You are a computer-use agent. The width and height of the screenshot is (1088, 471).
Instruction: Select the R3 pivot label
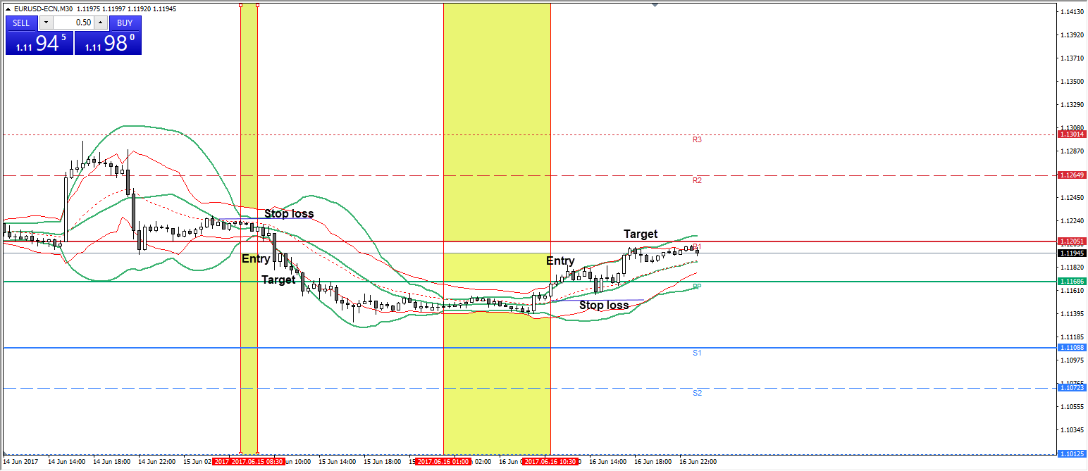point(697,139)
